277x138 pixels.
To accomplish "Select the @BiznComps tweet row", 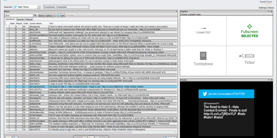I will 91,92.
